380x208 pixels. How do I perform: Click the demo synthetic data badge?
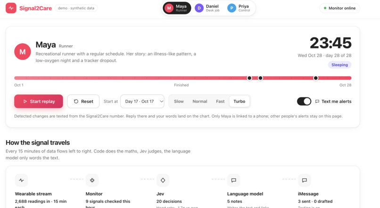76,8
